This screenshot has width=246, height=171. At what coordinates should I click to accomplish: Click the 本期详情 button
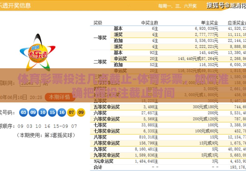pos(60,97)
